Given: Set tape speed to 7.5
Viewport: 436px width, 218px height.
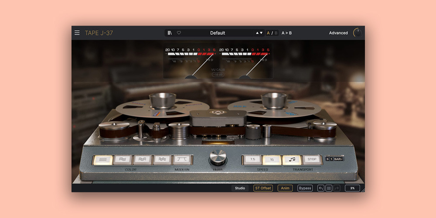Looking at the screenshot, I should click(x=252, y=160).
